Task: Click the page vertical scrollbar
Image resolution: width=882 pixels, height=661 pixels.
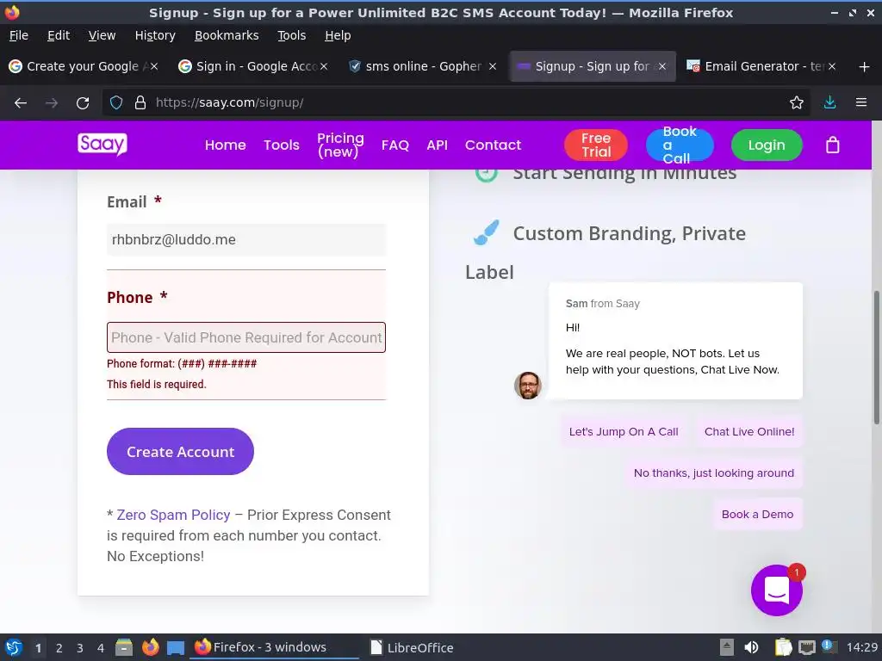Action: tap(876, 357)
